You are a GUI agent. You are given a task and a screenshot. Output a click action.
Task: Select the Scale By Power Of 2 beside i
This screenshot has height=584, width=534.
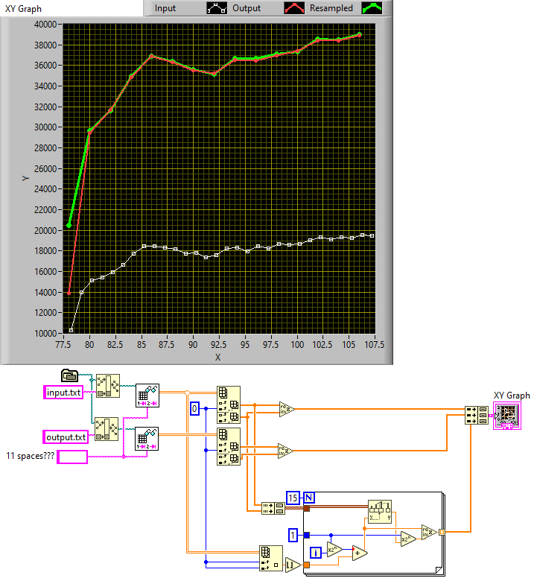[x=335, y=550]
